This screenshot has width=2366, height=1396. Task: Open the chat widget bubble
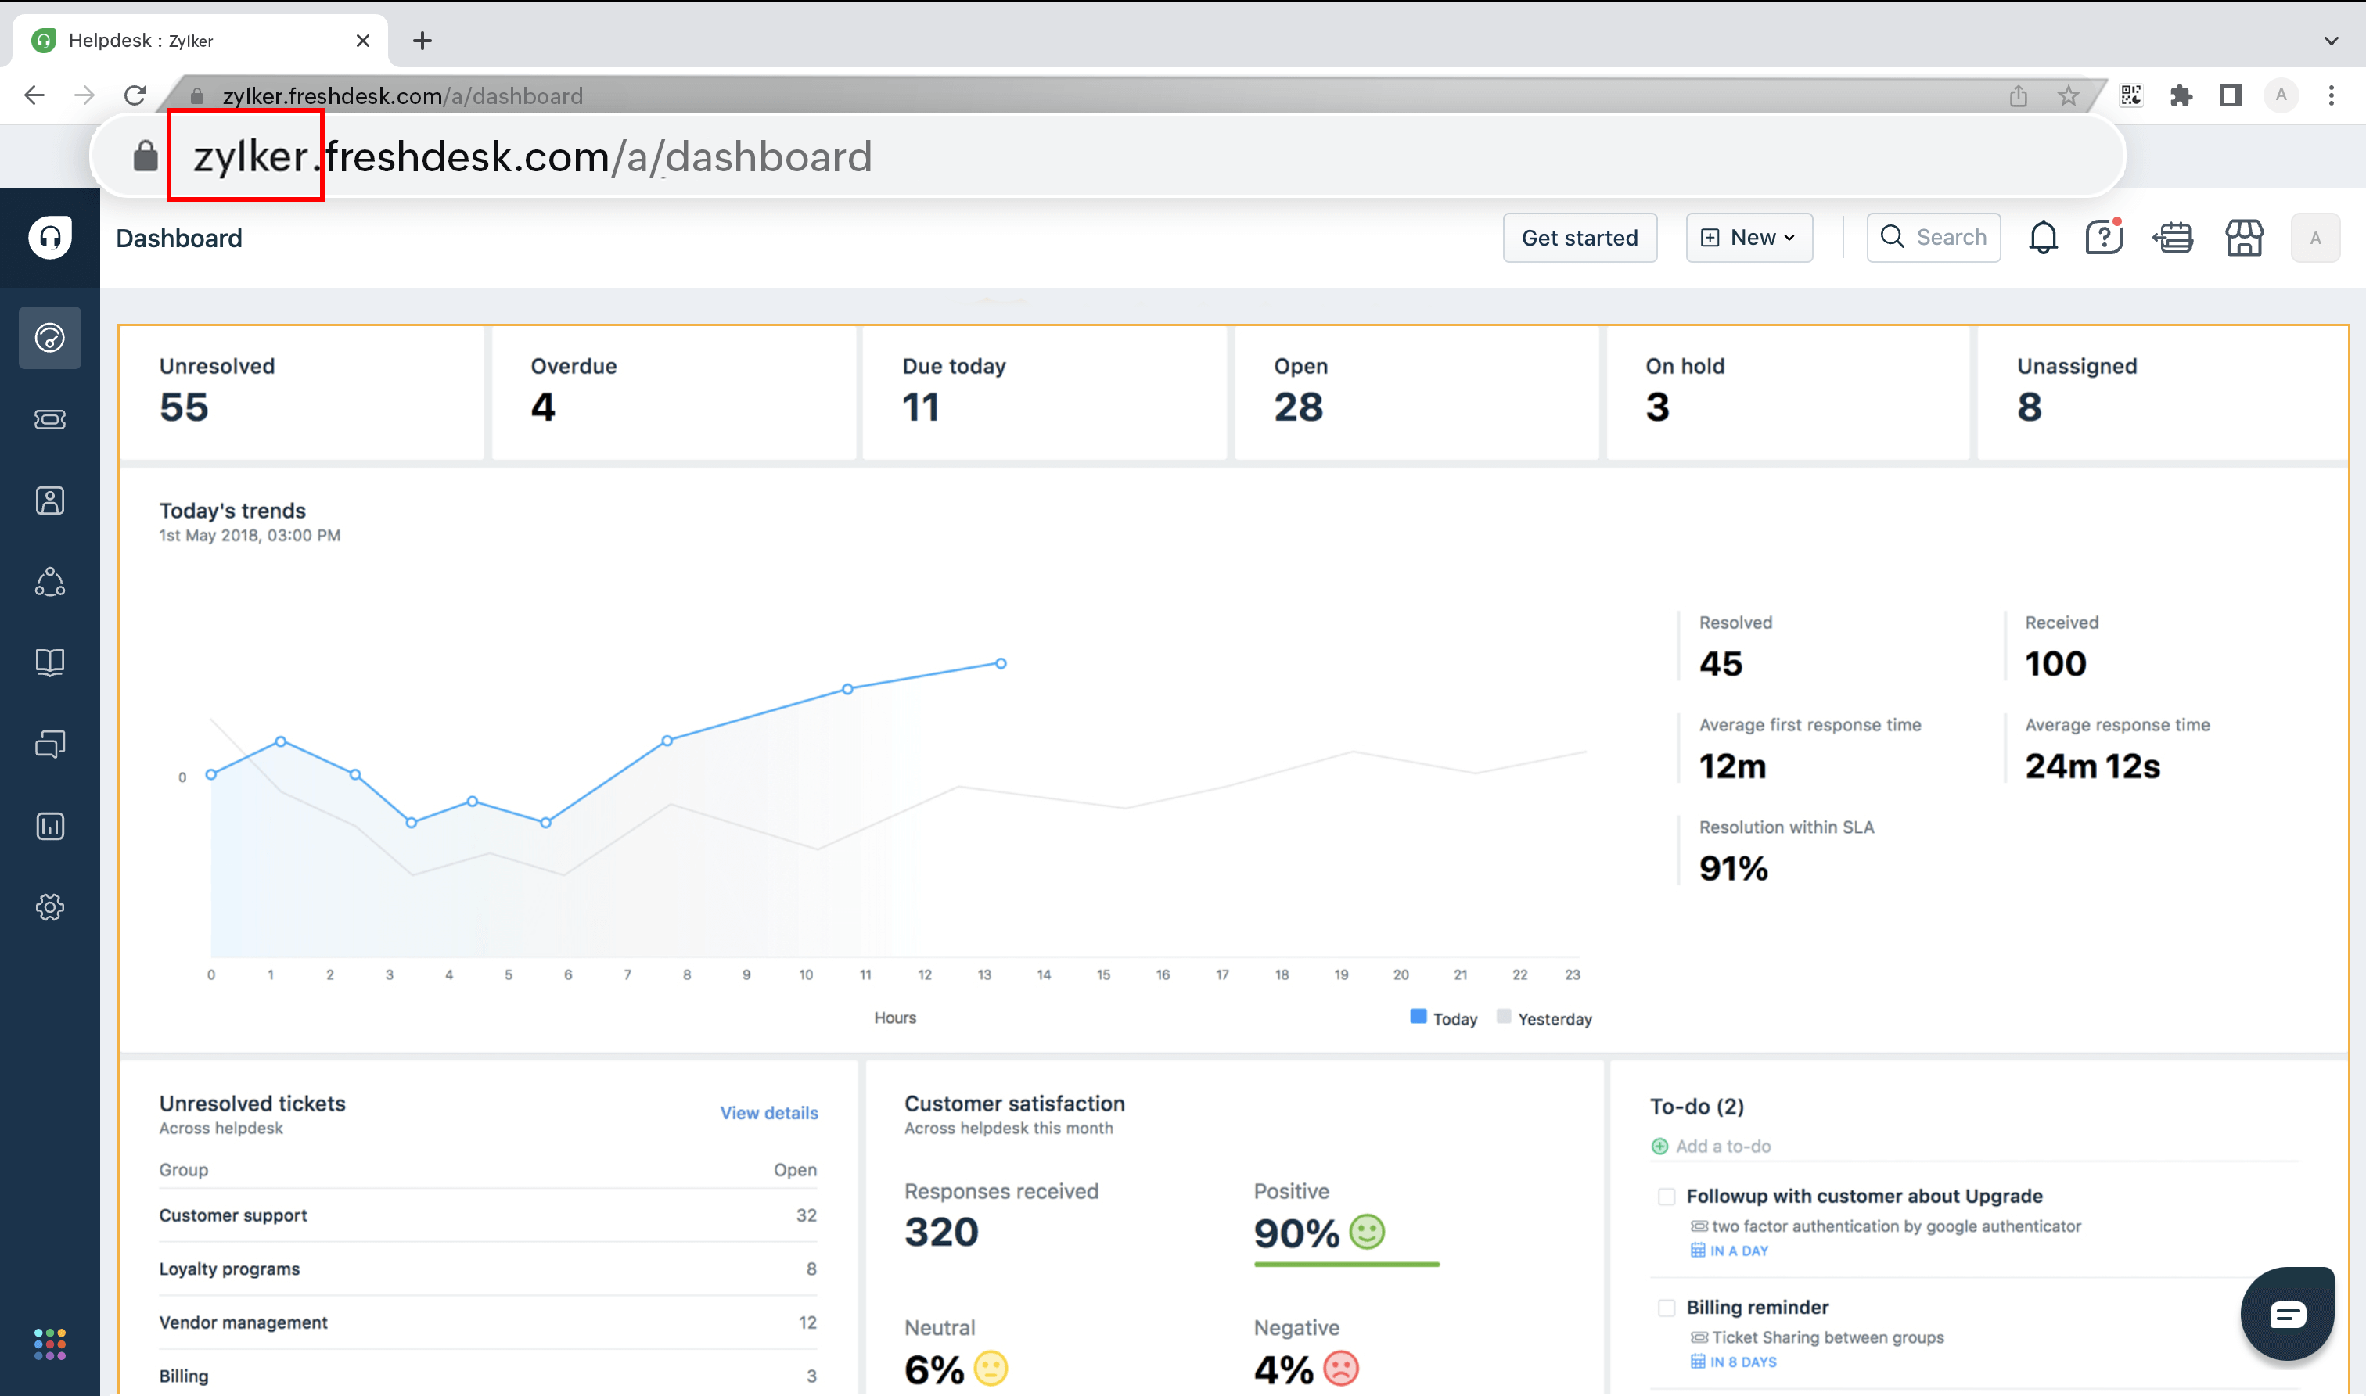2287,1314
